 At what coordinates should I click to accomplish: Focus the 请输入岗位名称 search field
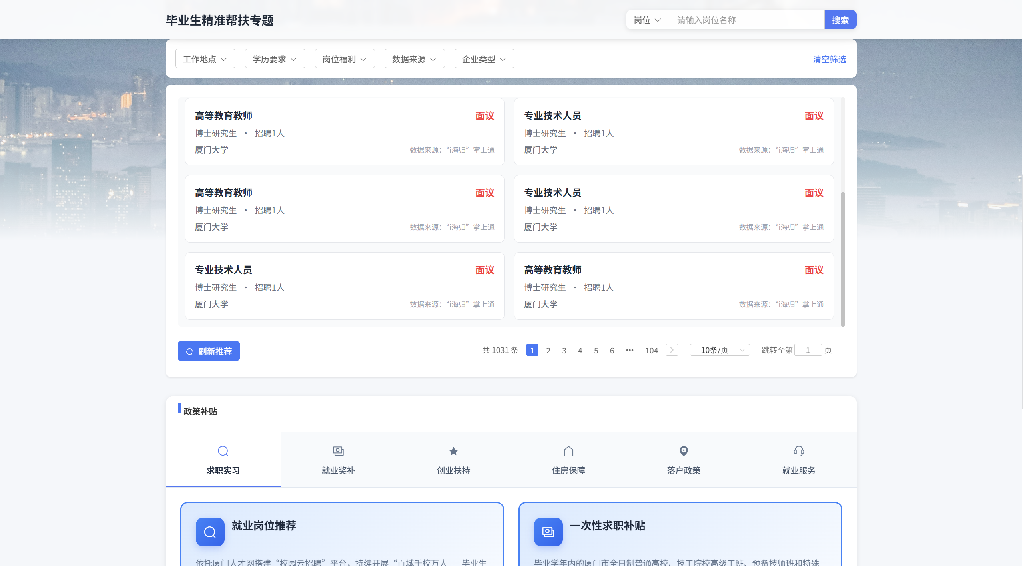(x=746, y=20)
